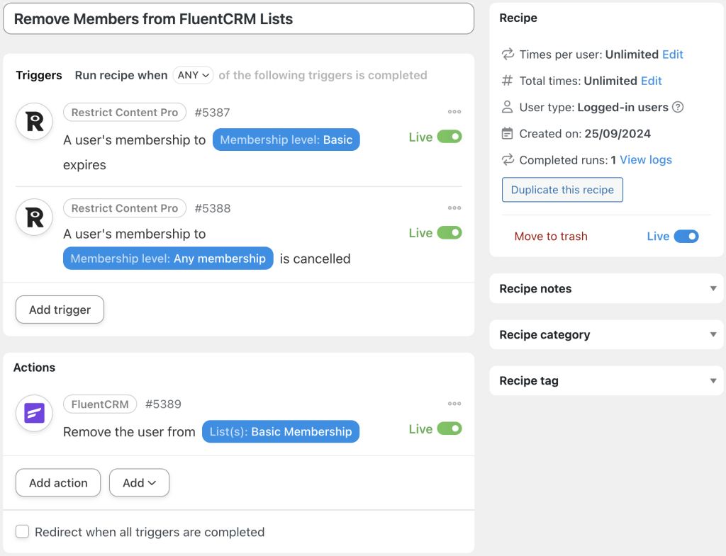Viewport: 726px width, 556px height.
Task: Click the hash icon next to Total times
Action: click(506, 81)
